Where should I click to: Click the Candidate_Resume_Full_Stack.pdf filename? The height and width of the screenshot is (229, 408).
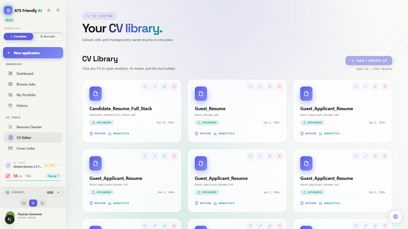[x=112, y=115]
